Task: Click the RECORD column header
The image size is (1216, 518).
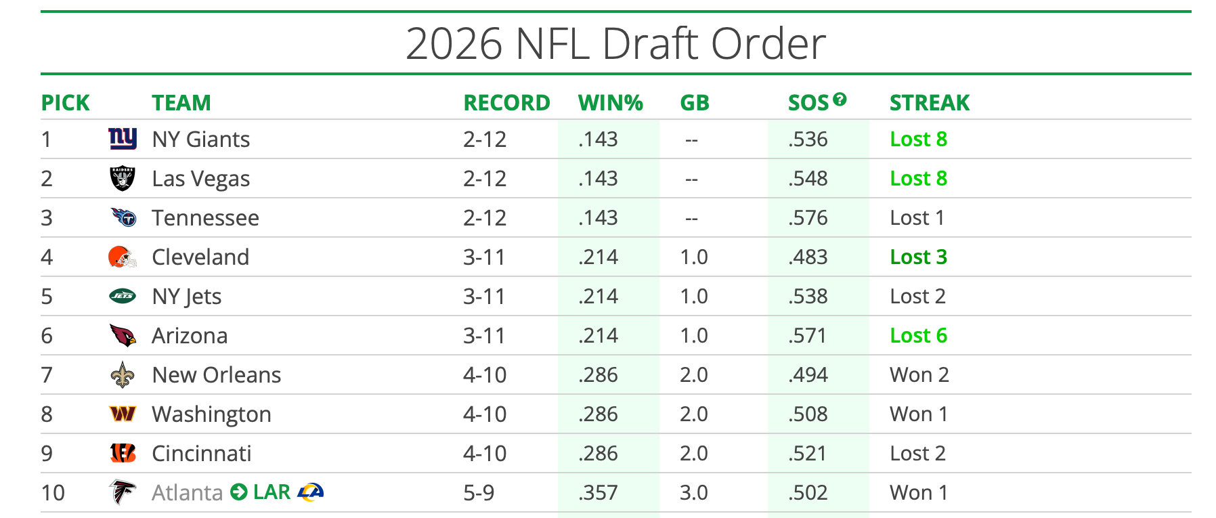Action: click(x=506, y=103)
